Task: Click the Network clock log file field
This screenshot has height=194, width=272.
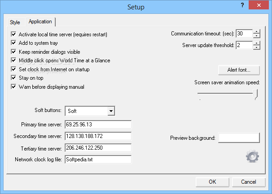Action: 98,160
